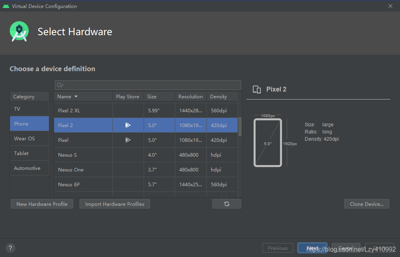Select the Pixel 2 XL device row
The image size is (400, 257).
pyautogui.click(x=146, y=110)
